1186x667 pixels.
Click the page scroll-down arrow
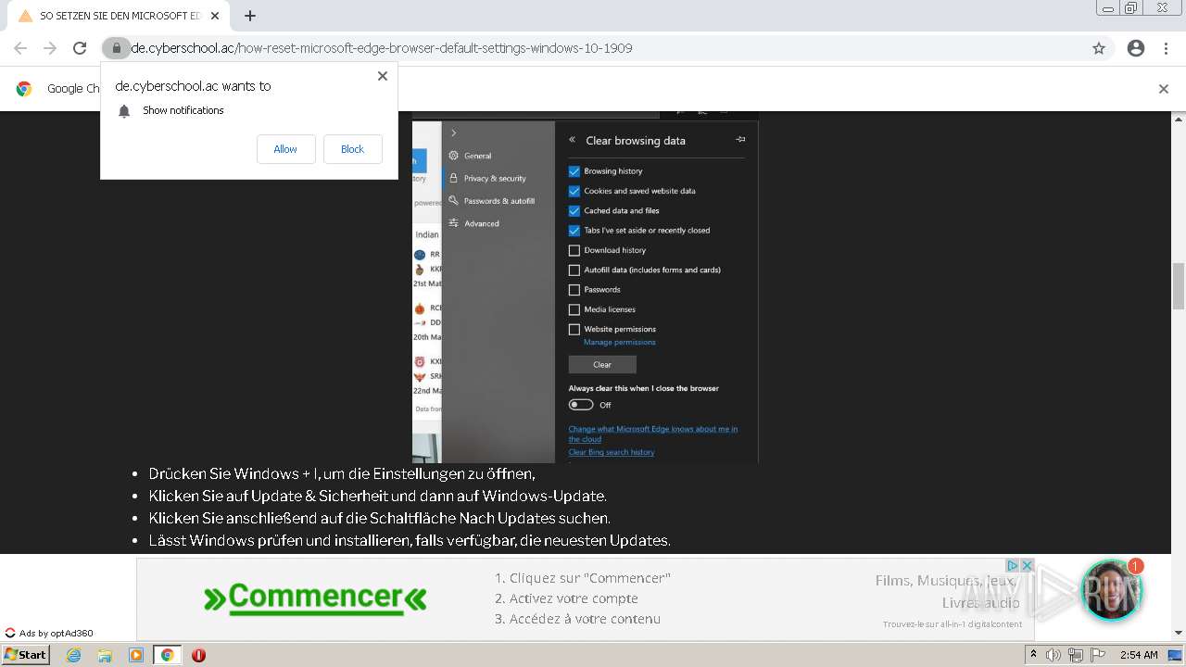(x=1179, y=633)
